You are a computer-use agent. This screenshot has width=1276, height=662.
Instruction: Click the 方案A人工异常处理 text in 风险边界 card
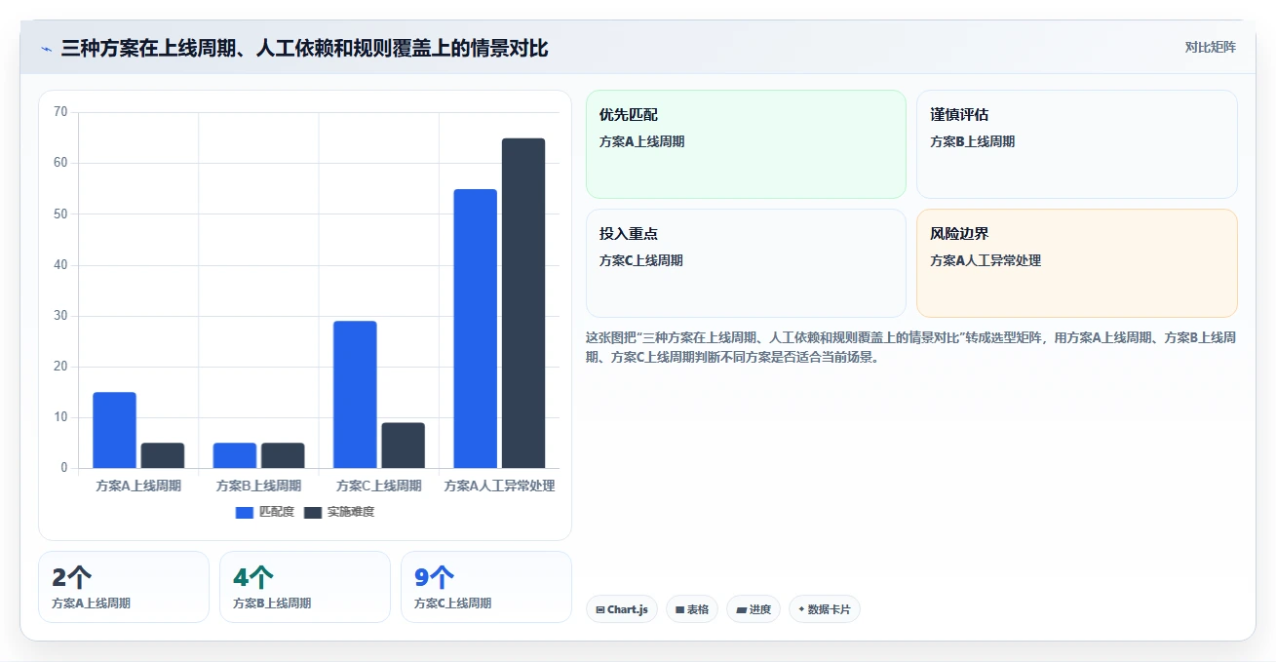click(986, 260)
